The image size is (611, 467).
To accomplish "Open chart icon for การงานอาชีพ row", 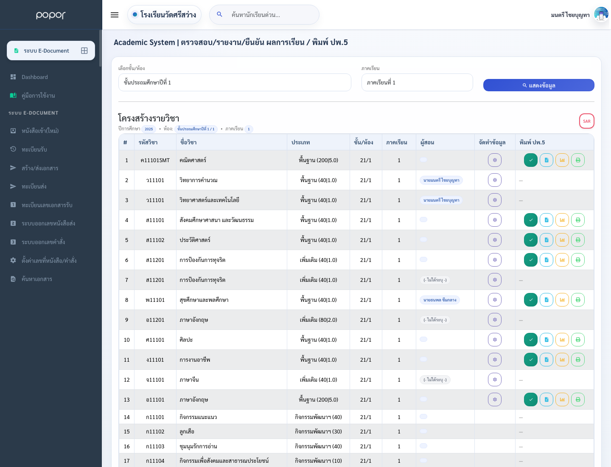I will click(x=562, y=360).
